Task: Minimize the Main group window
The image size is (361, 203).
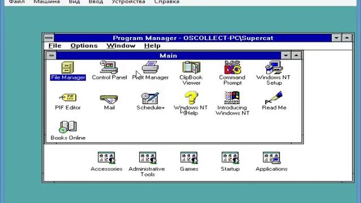Action: click(x=286, y=55)
